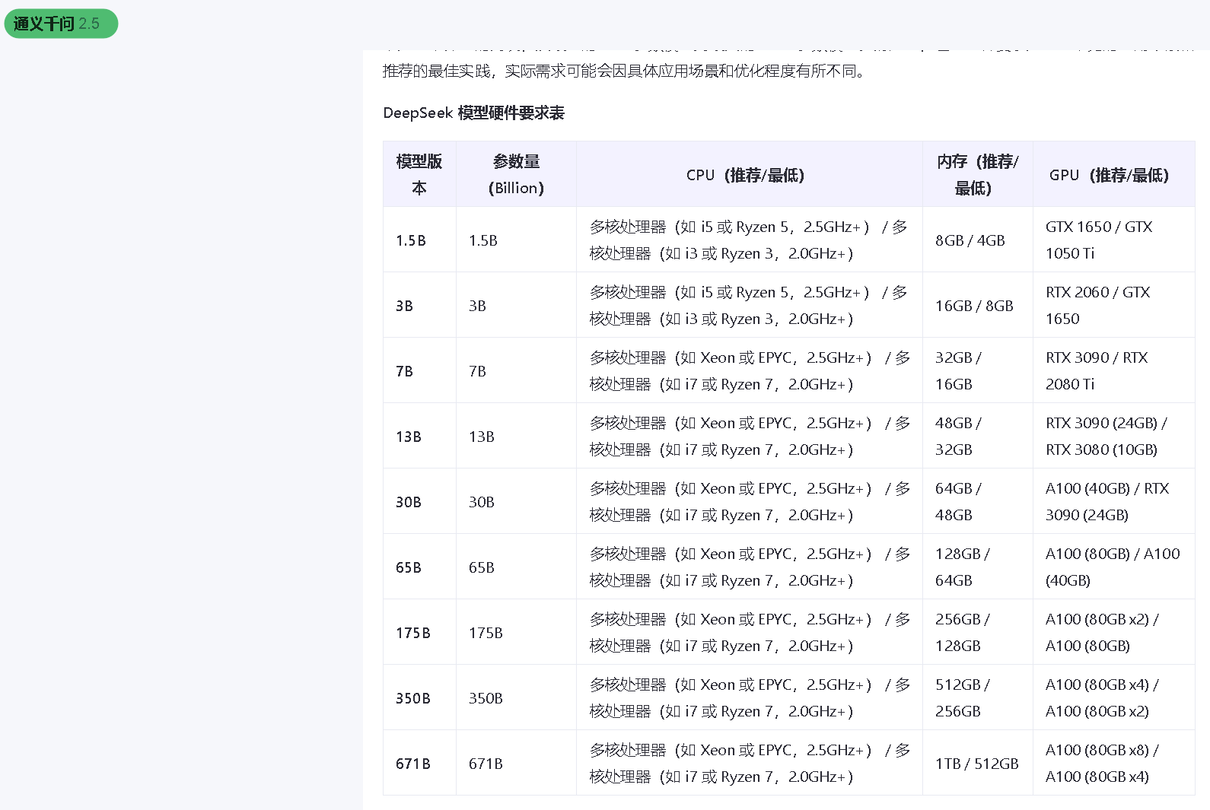Select the memory value '48GB / 32GB'

click(959, 437)
